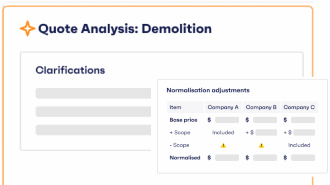Click Company C's normalised price field

pyautogui.click(x=303, y=158)
